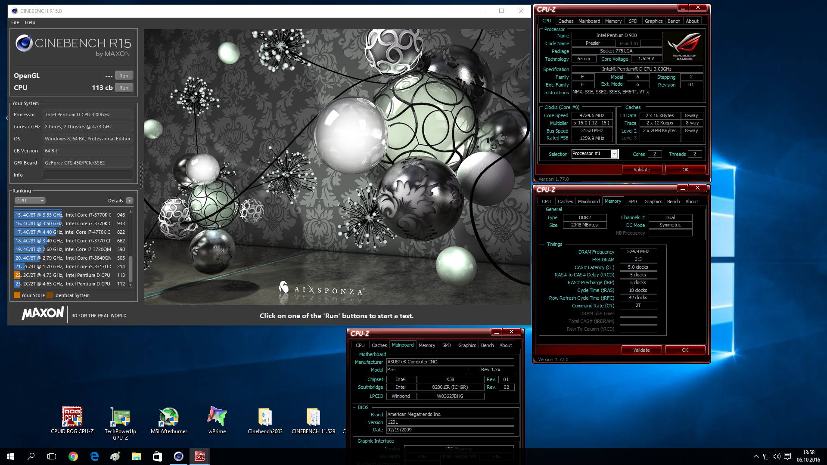
Task: Click the BIOS Version field 1201
Action: tap(450, 422)
